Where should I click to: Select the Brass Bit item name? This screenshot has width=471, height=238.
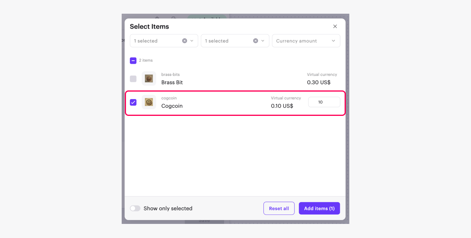pyautogui.click(x=172, y=83)
